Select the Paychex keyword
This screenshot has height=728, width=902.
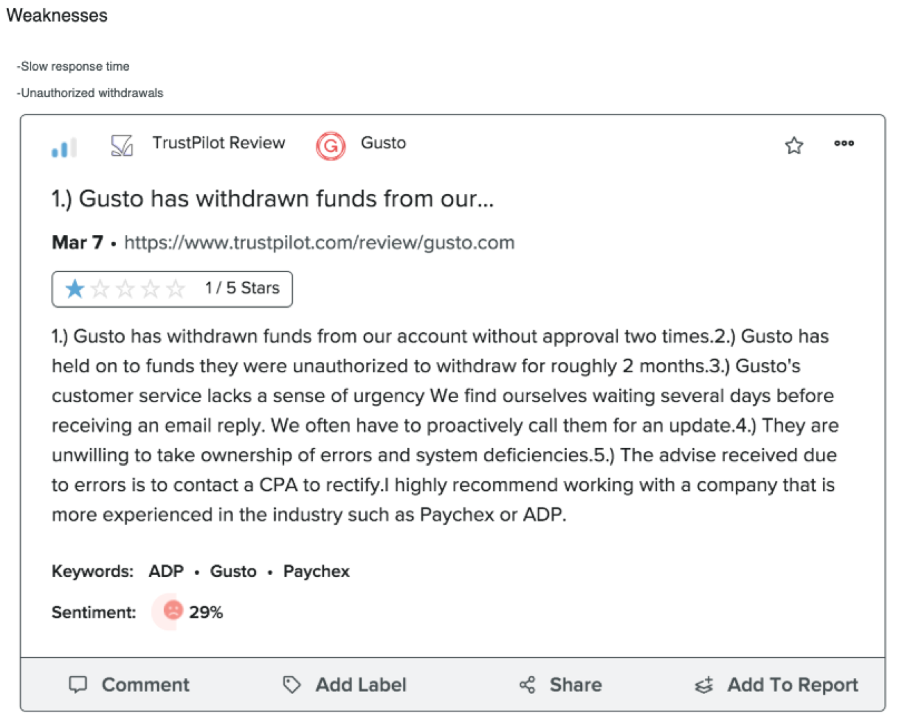316,571
